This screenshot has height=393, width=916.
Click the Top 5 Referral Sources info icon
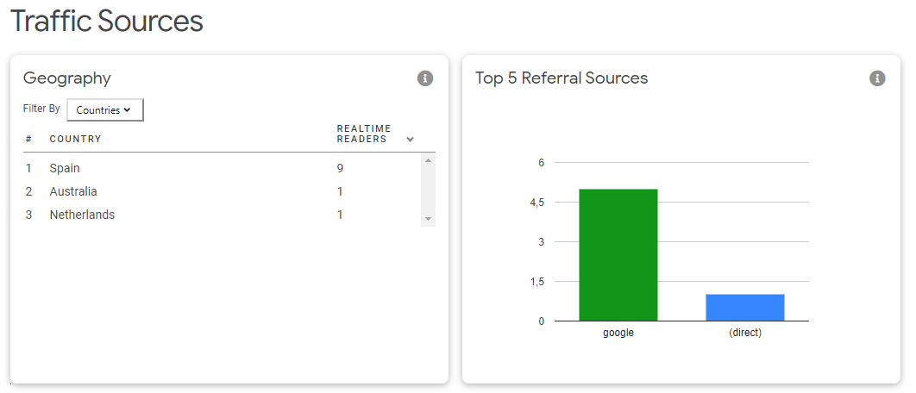click(877, 78)
